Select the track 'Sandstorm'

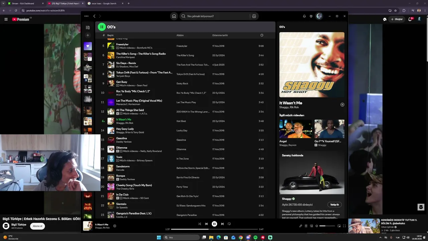[123, 166]
